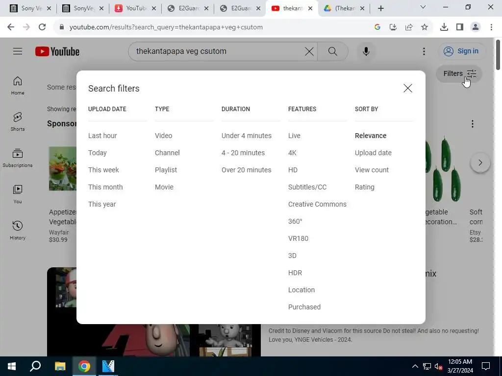Choose Under 4 minutes duration
The height and width of the screenshot is (376, 502).
[x=246, y=136]
